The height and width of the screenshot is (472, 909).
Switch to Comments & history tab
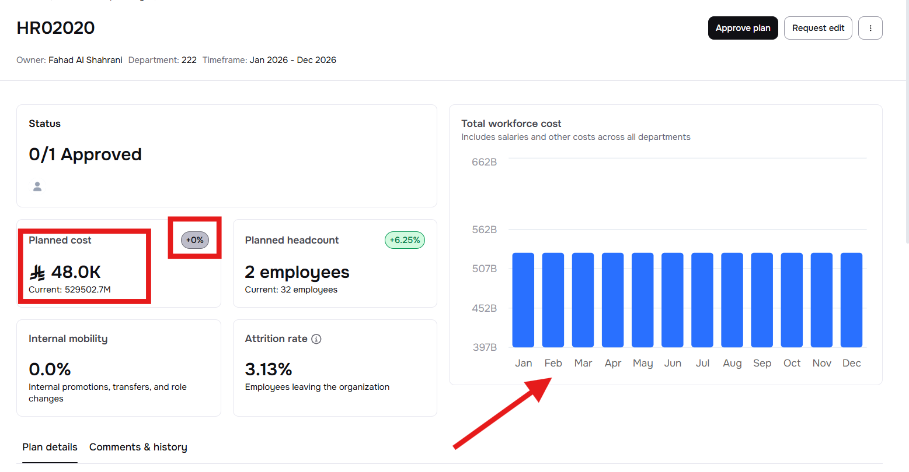click(x=138, y=447)
